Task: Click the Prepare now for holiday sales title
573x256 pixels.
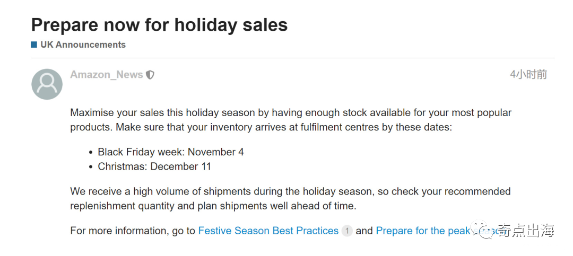Action: point(159,25)
